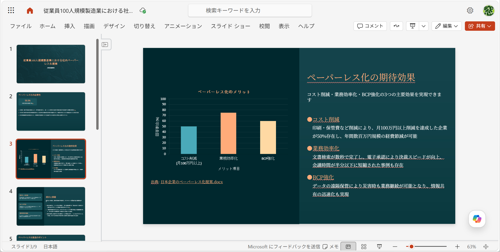Click the slide title ペーパーレス化の期待効果
This screenshot has width=500, height=252.
(x=361, y=77)
